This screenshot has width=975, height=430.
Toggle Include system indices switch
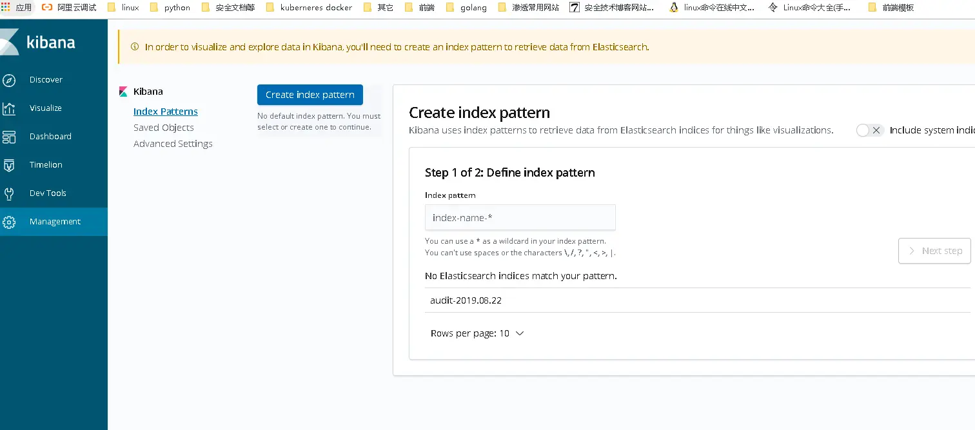point(869,130)
